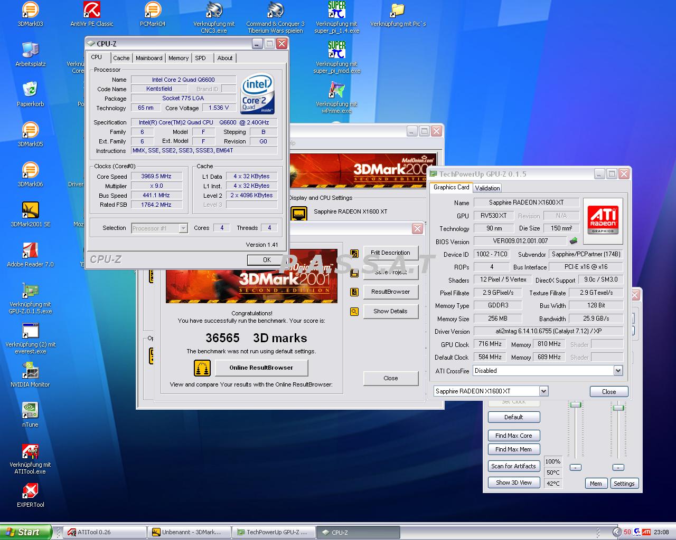Open the graphics card selector dropdown in GPU-Z
Viewport: 676px width, 540px height.
tap(543, 391)
